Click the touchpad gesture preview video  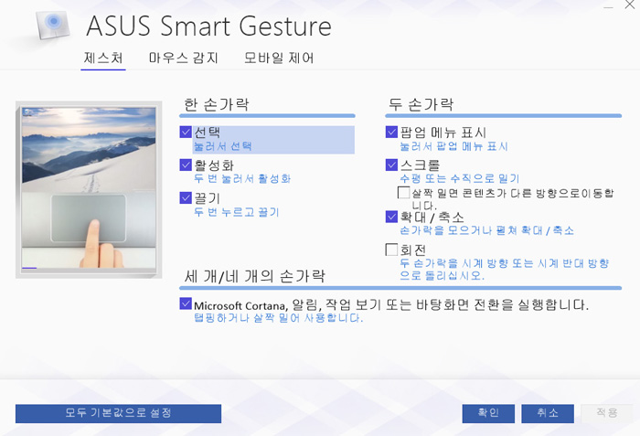click(x=89, y=187)
